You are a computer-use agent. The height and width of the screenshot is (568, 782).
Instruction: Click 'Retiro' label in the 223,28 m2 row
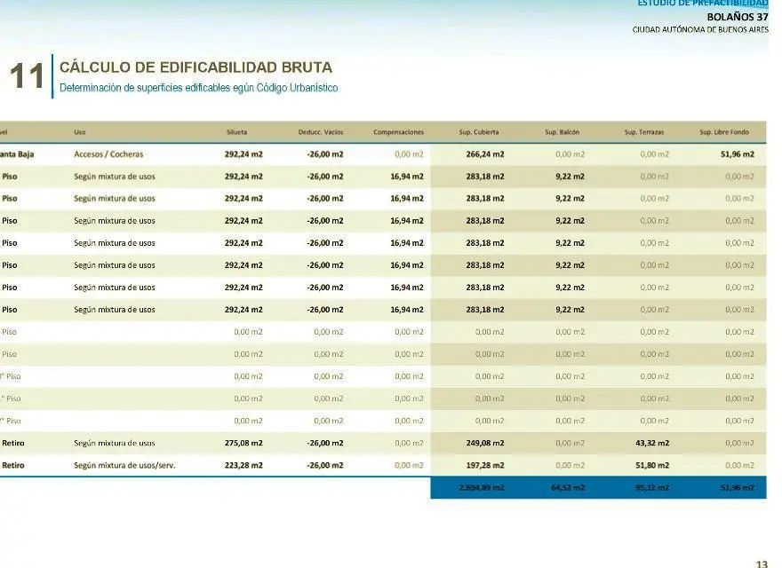(x=13, y=465)
